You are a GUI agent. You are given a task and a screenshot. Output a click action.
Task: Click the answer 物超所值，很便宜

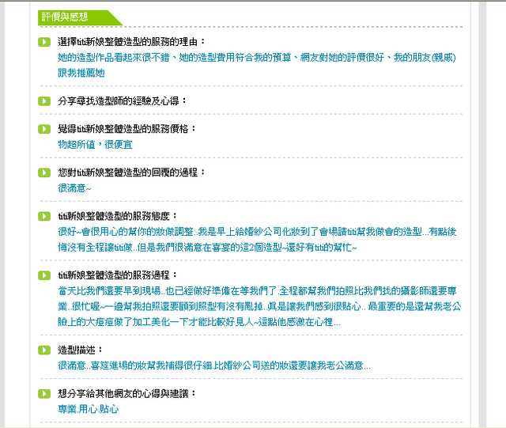(95, 145)
